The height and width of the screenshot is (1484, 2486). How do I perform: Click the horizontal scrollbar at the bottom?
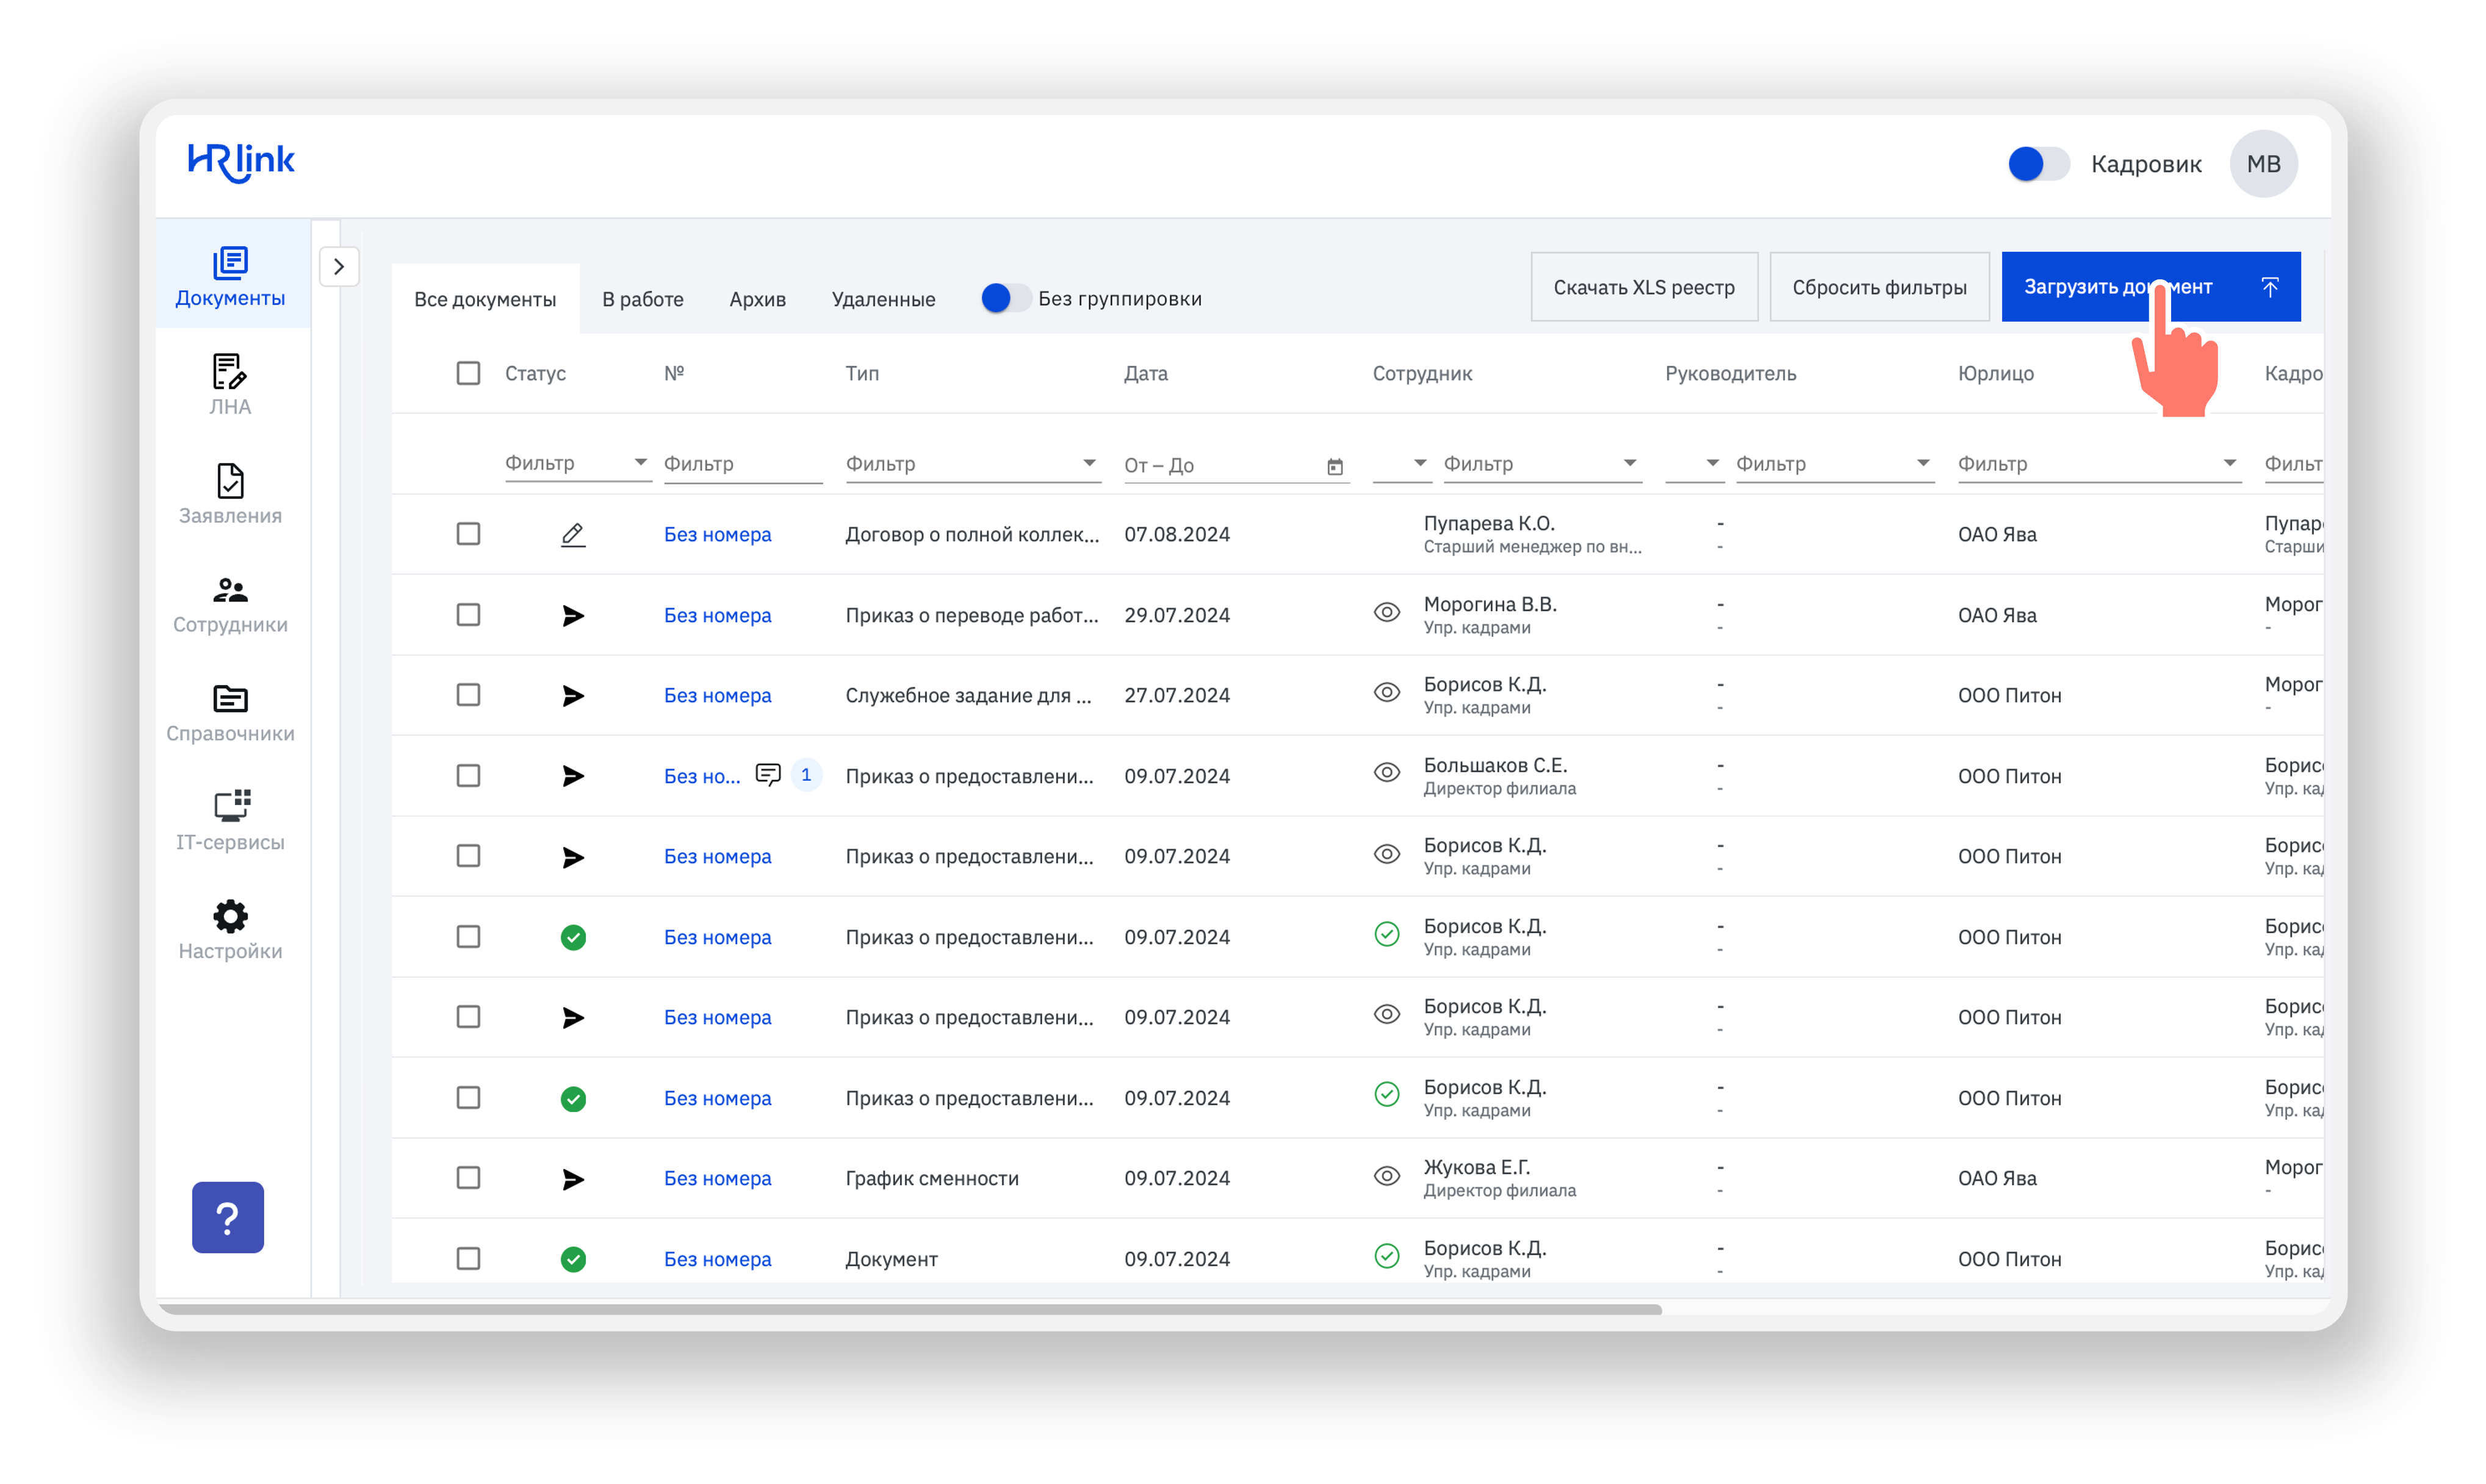[x=909, y=1309]
